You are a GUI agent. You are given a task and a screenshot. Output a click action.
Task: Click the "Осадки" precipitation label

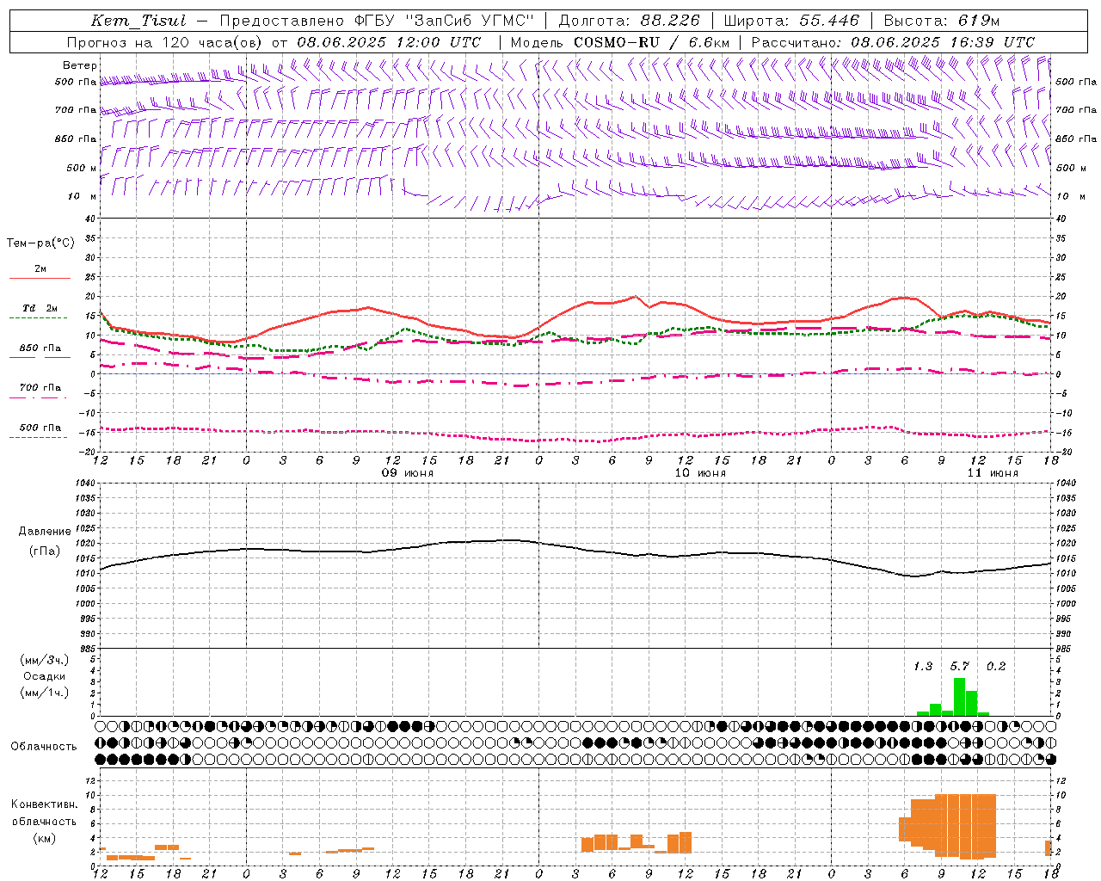44,676
